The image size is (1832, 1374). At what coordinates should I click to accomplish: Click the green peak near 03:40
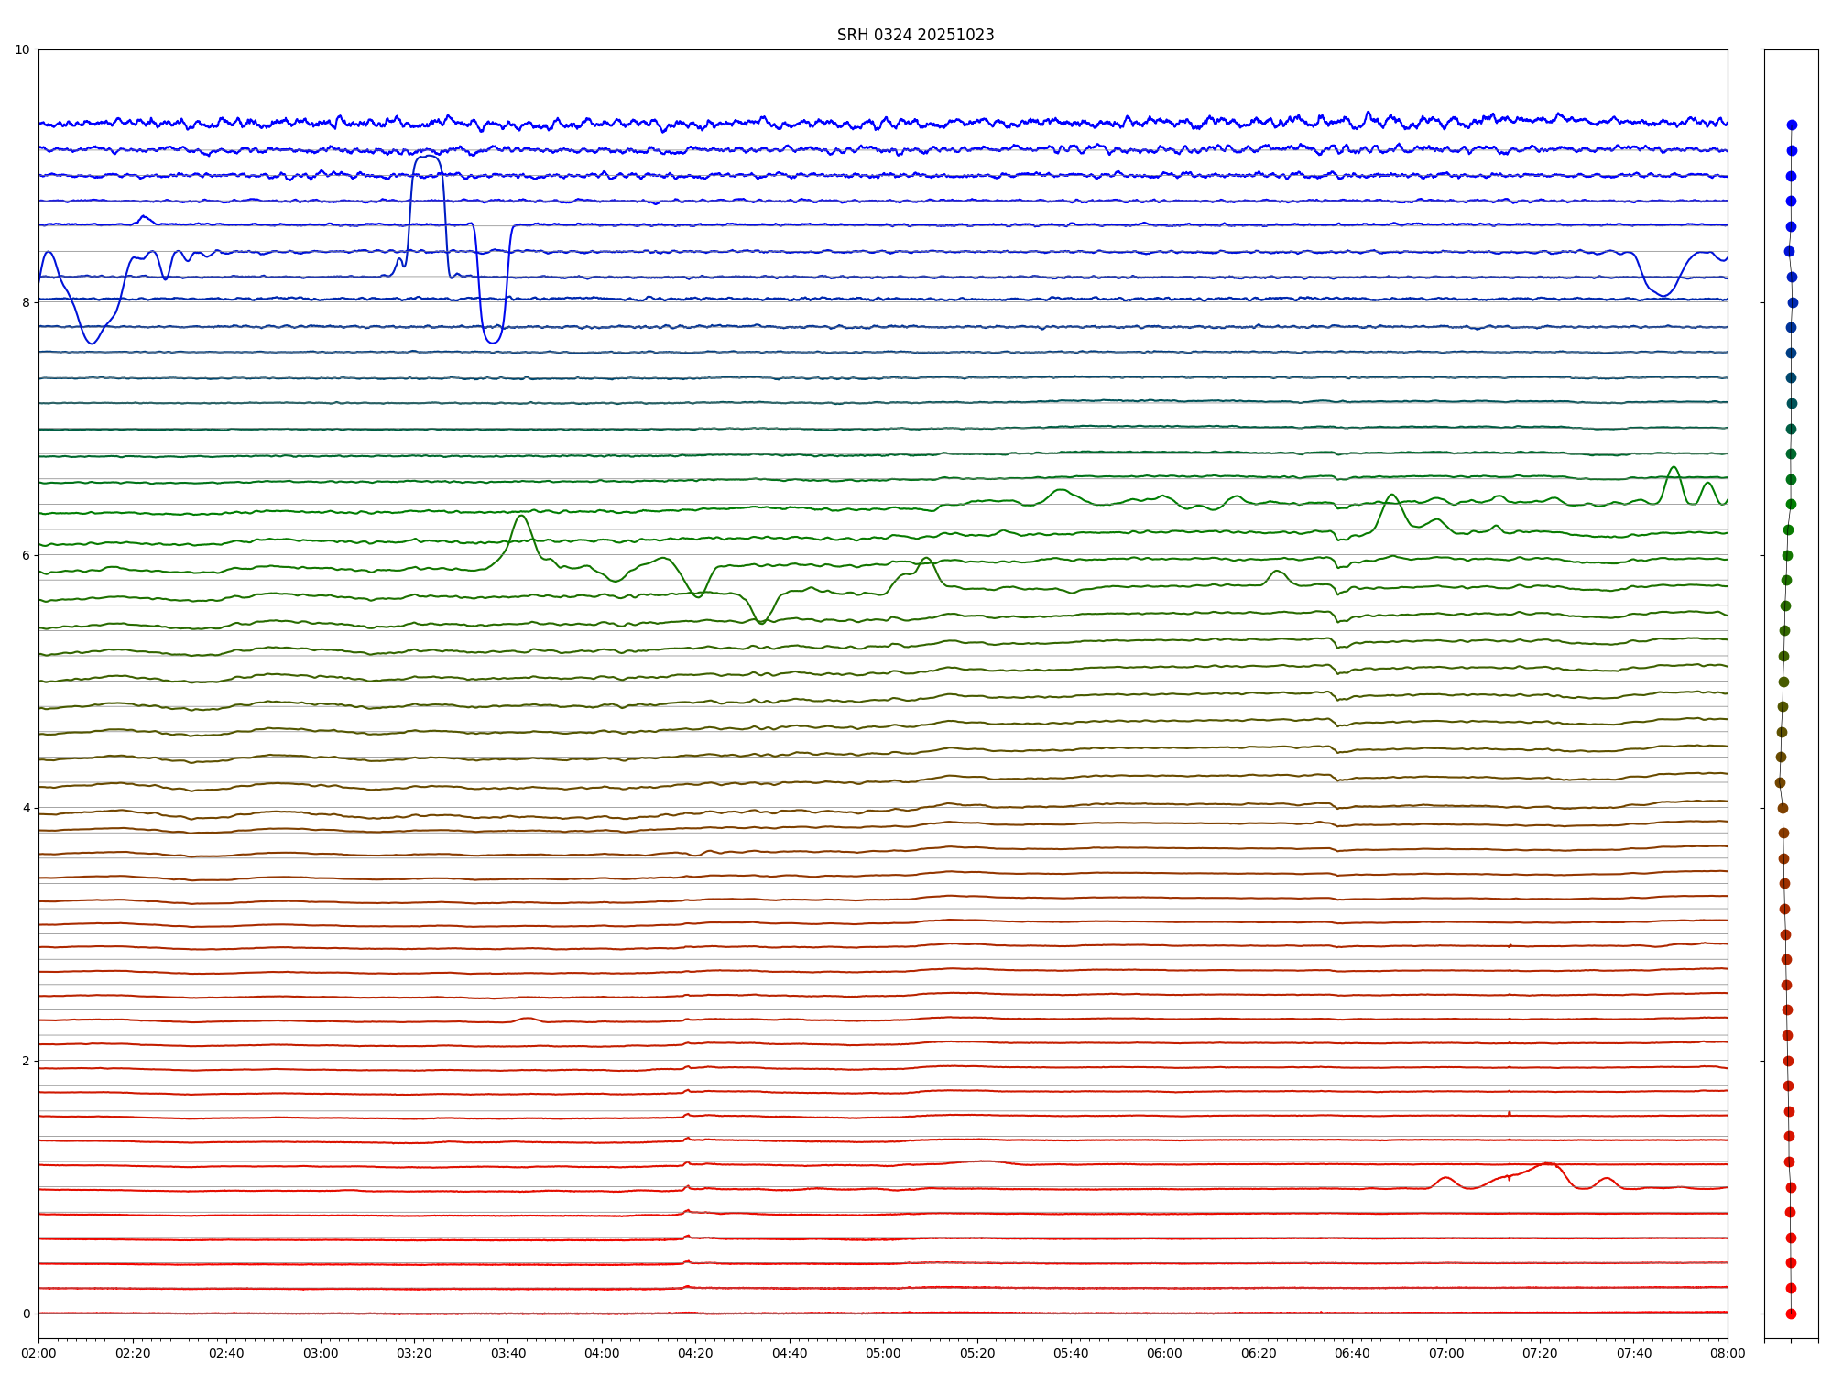[521, 517]
